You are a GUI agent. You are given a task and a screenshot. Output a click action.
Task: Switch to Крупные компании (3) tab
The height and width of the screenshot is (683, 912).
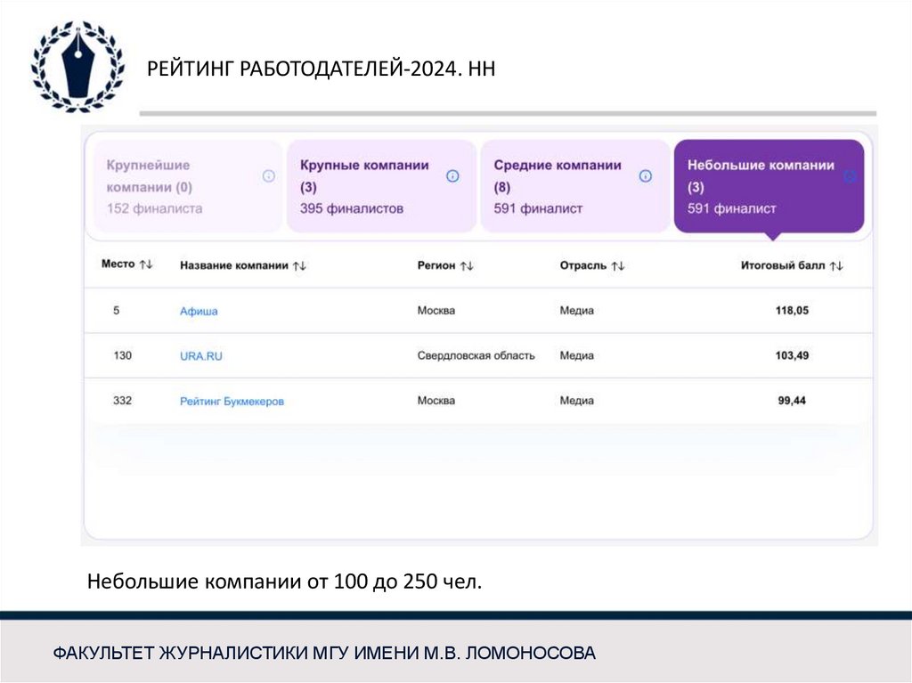point(381,186)
